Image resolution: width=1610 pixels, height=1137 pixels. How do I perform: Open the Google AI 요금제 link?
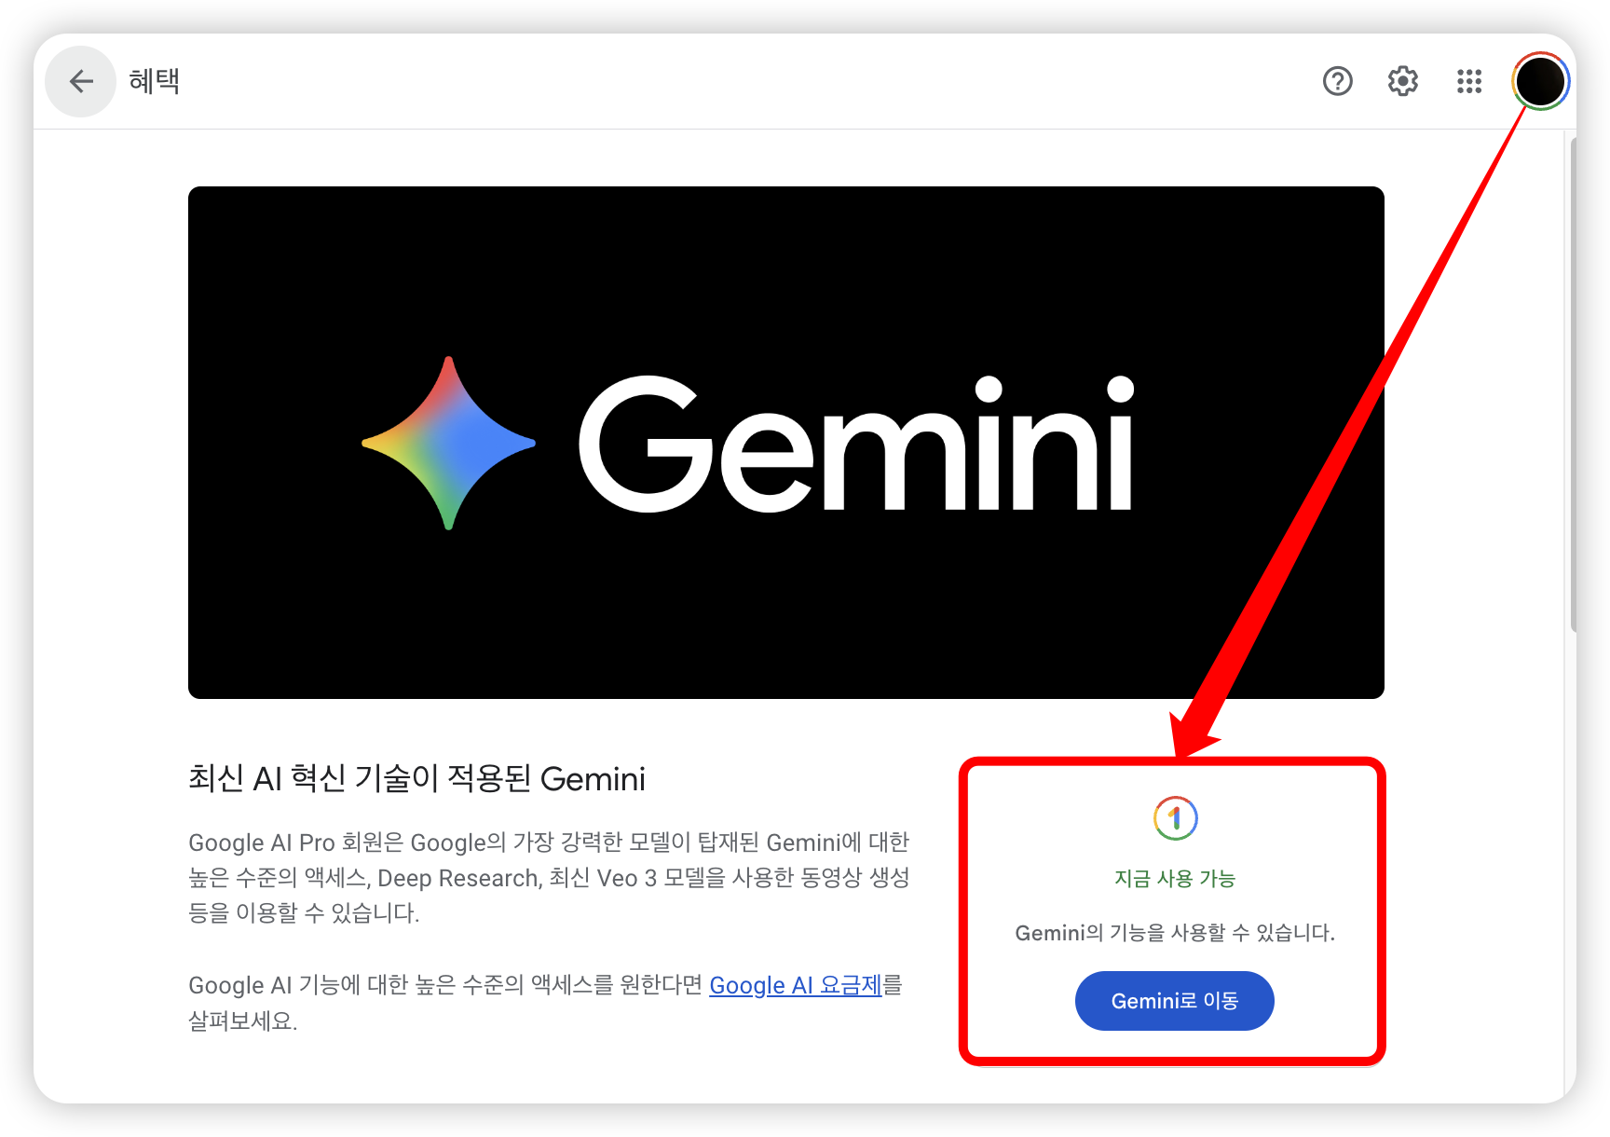click(795, 985)
